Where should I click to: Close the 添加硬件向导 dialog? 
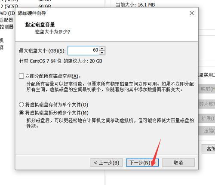(x=192, y=13)
